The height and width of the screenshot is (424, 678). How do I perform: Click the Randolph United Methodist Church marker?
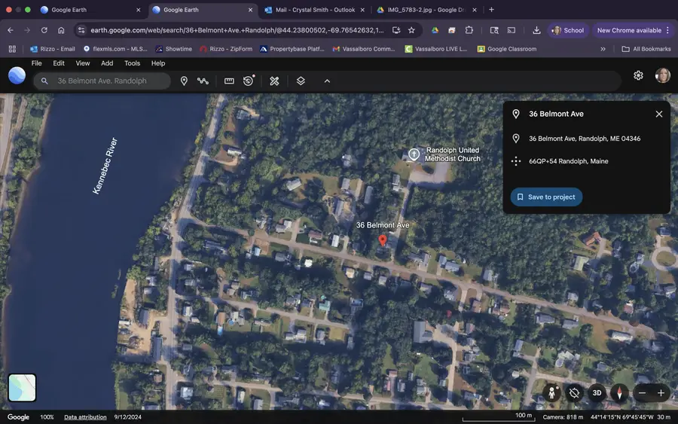(x=414, y=154)
